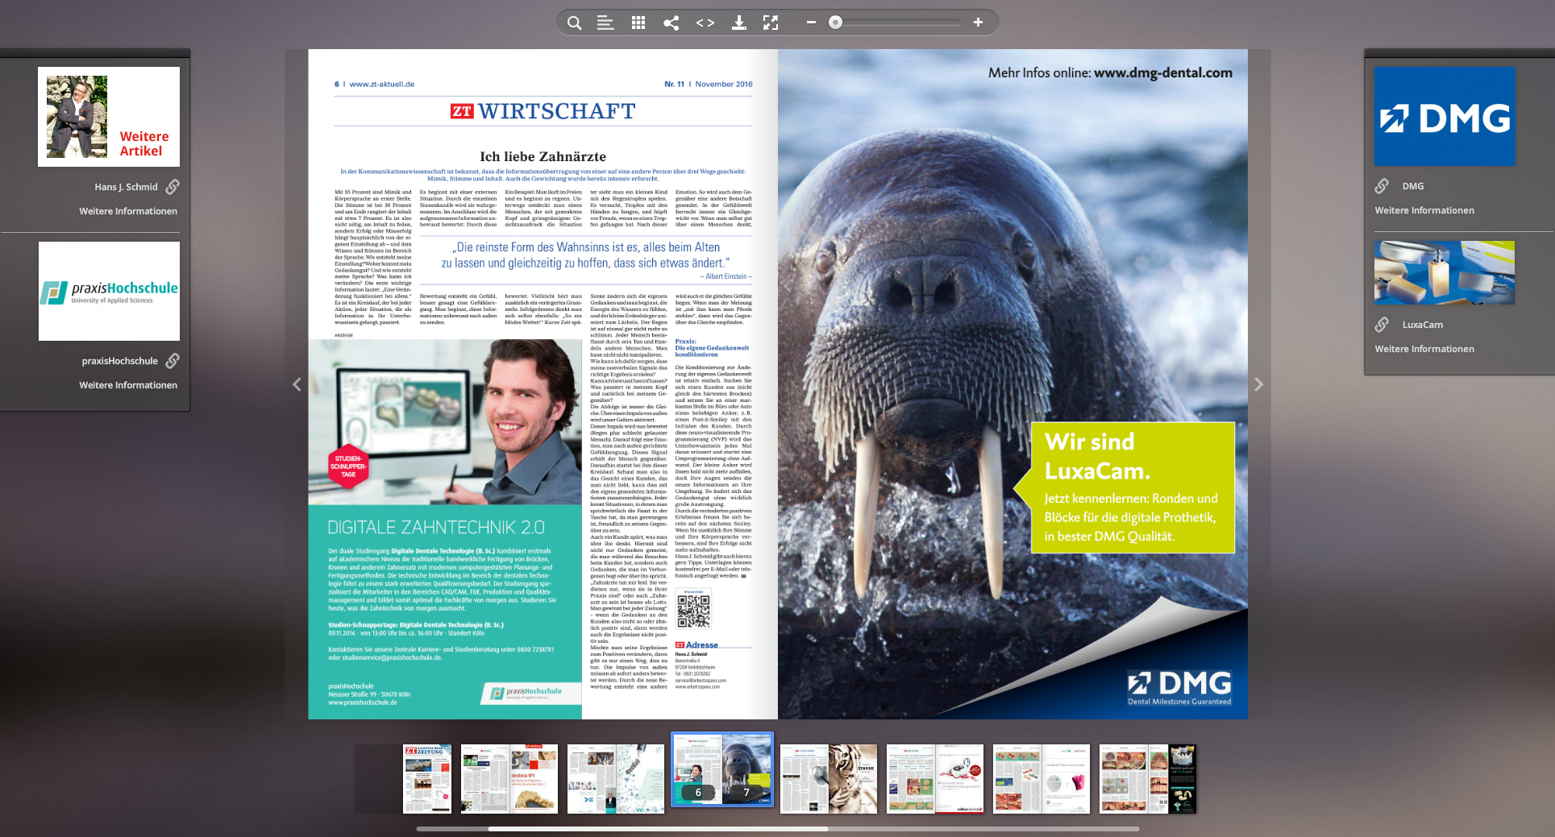This screenshot has height=837, width=1555.
Task: Zoom out with the minus icon
Action: (811, 23)
